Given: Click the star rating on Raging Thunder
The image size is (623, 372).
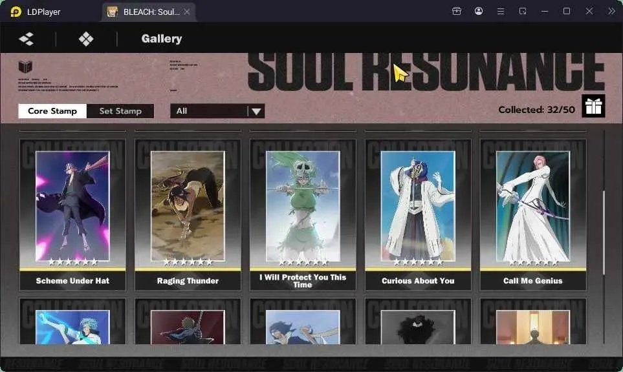Looking at the screenshot, I should tap(188, 262).
